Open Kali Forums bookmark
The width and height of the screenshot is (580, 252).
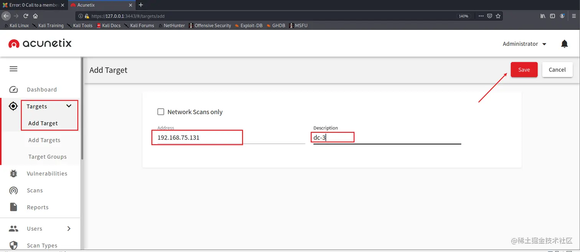point(139,26)
